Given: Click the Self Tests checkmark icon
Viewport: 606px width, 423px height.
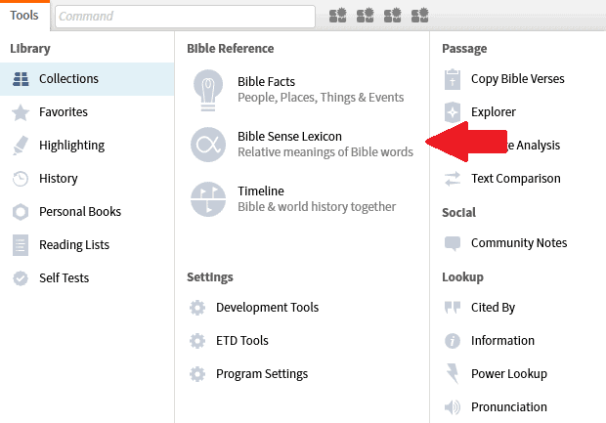Looking at the screenshot, I should pos(20,278).
